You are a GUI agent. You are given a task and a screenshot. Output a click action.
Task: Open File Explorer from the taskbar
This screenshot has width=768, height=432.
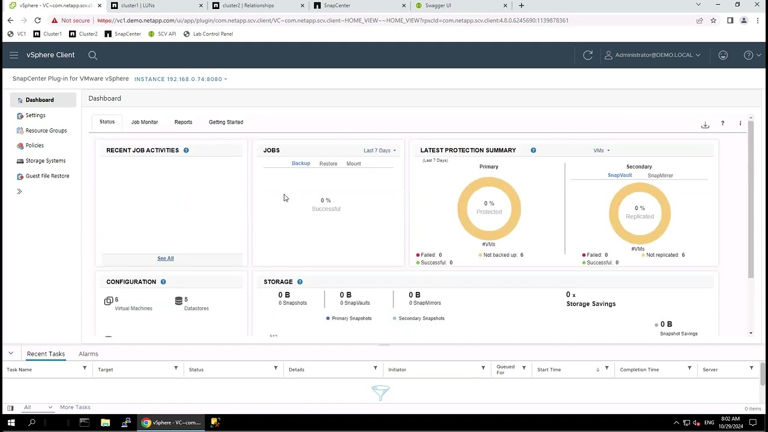(106, 422)
